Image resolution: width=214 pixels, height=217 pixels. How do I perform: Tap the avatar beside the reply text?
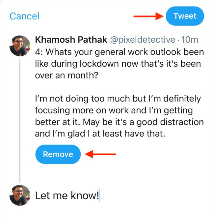(20, 195)
